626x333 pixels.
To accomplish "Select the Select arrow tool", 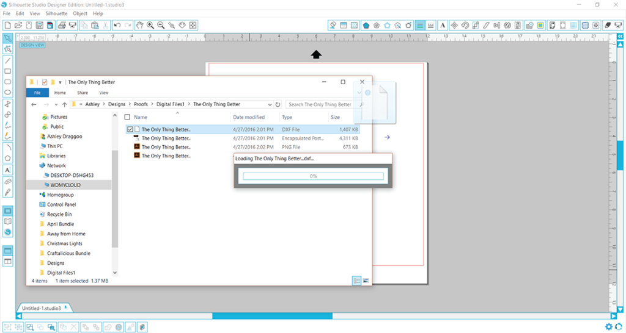I will 7,38.
